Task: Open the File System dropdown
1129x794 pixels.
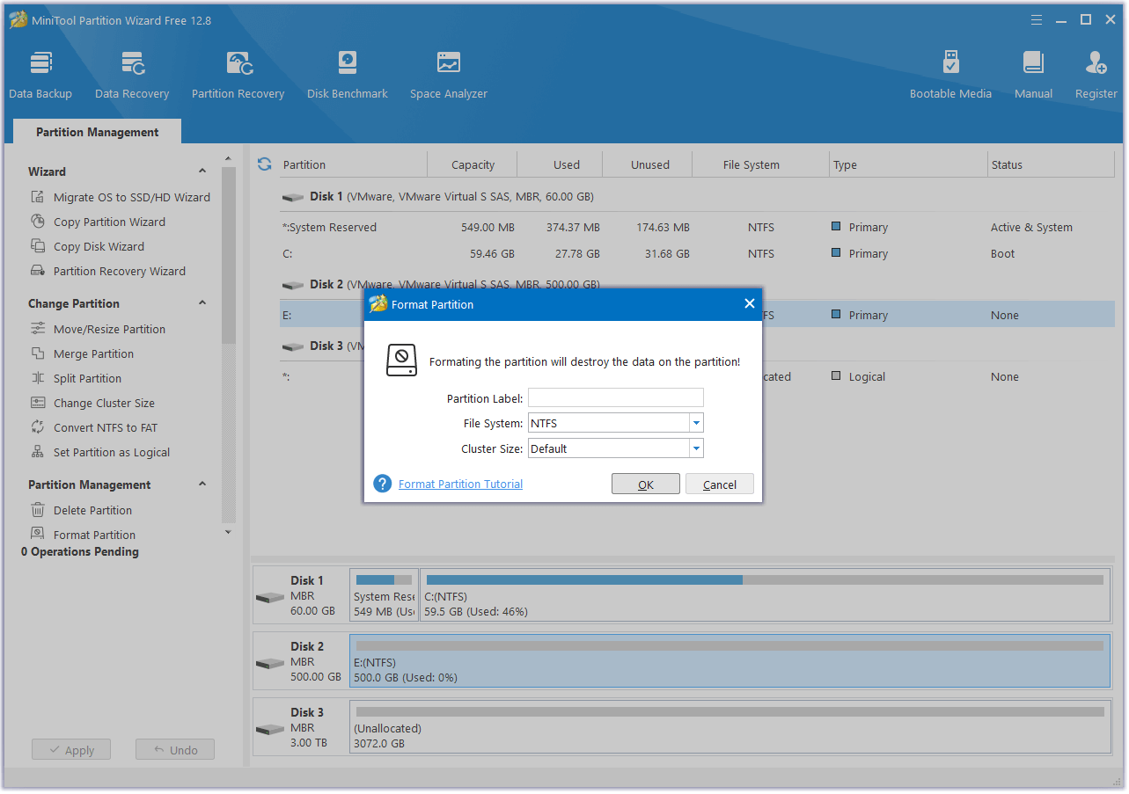Action: [696, 423]
